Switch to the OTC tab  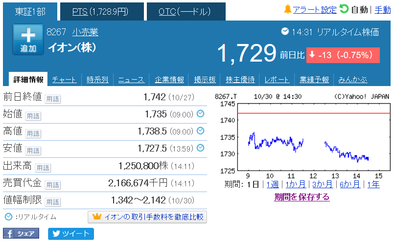pos(186,12)
